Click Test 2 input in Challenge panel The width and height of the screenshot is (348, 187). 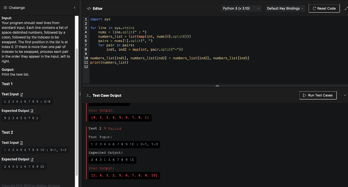(x=35, y=150)
